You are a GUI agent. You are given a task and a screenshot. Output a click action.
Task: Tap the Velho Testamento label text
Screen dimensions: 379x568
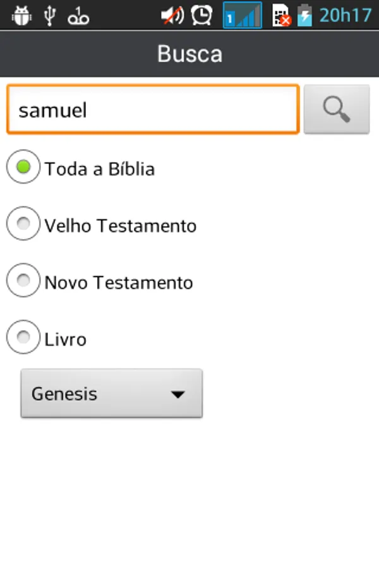[x=120, y=225]
